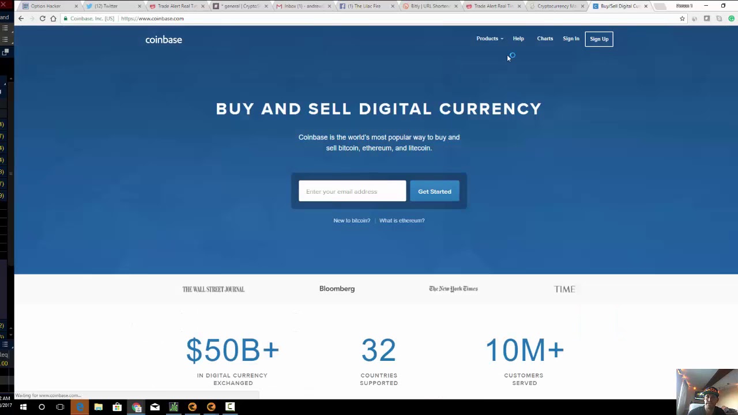Open File Explorer from taskbar
The width and height of the screenshot is (738, 415).
click(x=98, y=407)
